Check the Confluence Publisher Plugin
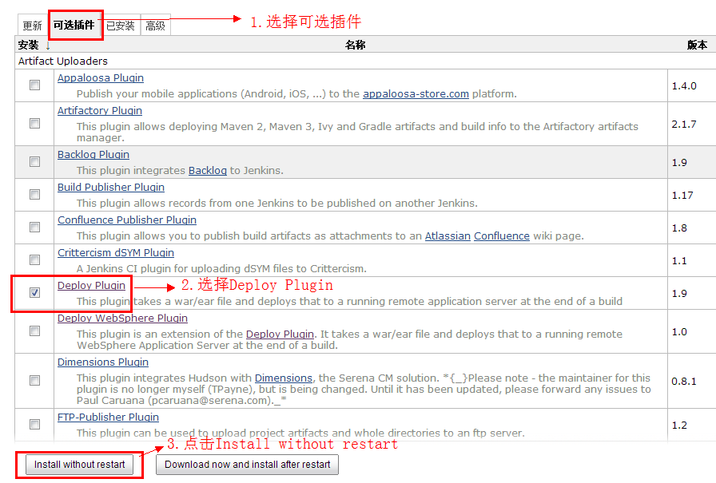This screenshot has height=483, width=716. pos(33,227)
